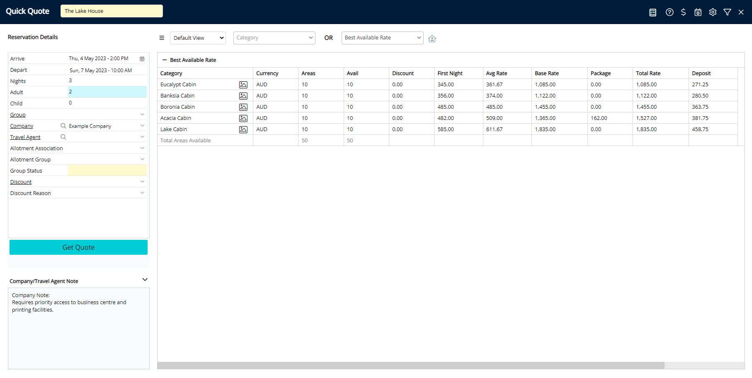Screen dimensions: 752x378
Task: Click the Child count field
Action: click(x=107, y=103)
